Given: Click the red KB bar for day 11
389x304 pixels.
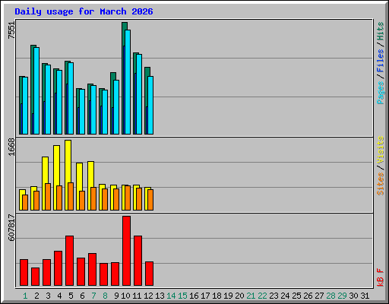Looking at the screenshot, I should click(x=138, y=261).
